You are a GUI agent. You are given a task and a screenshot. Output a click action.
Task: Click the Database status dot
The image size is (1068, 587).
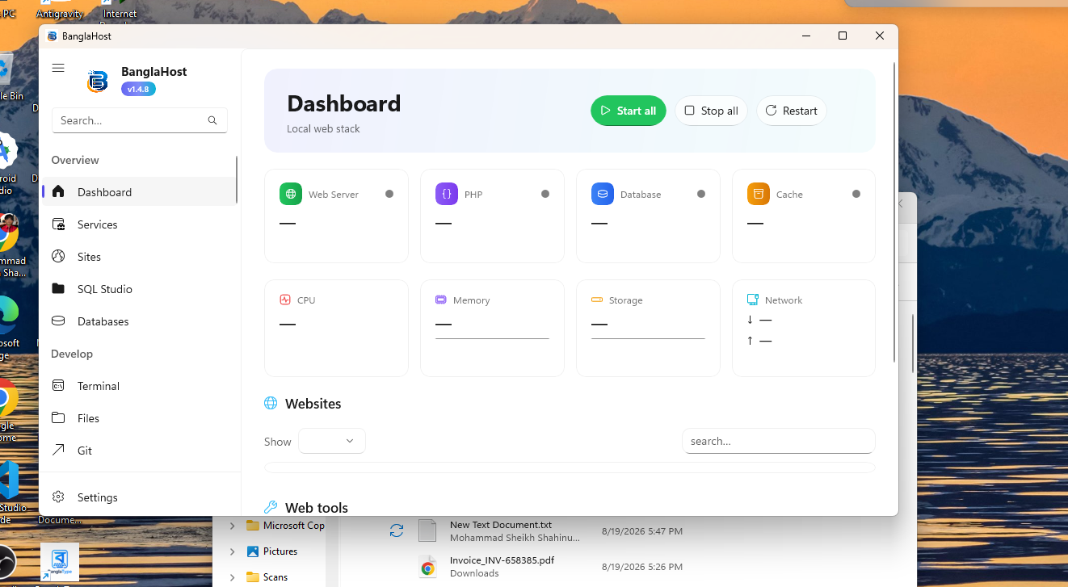click(x=701, y=194)
